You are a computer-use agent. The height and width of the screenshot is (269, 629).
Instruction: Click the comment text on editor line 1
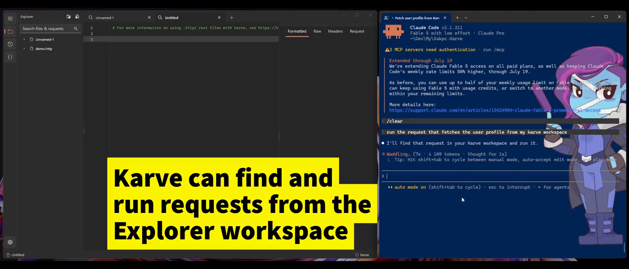pyautogui.click(x=195, y=28)
